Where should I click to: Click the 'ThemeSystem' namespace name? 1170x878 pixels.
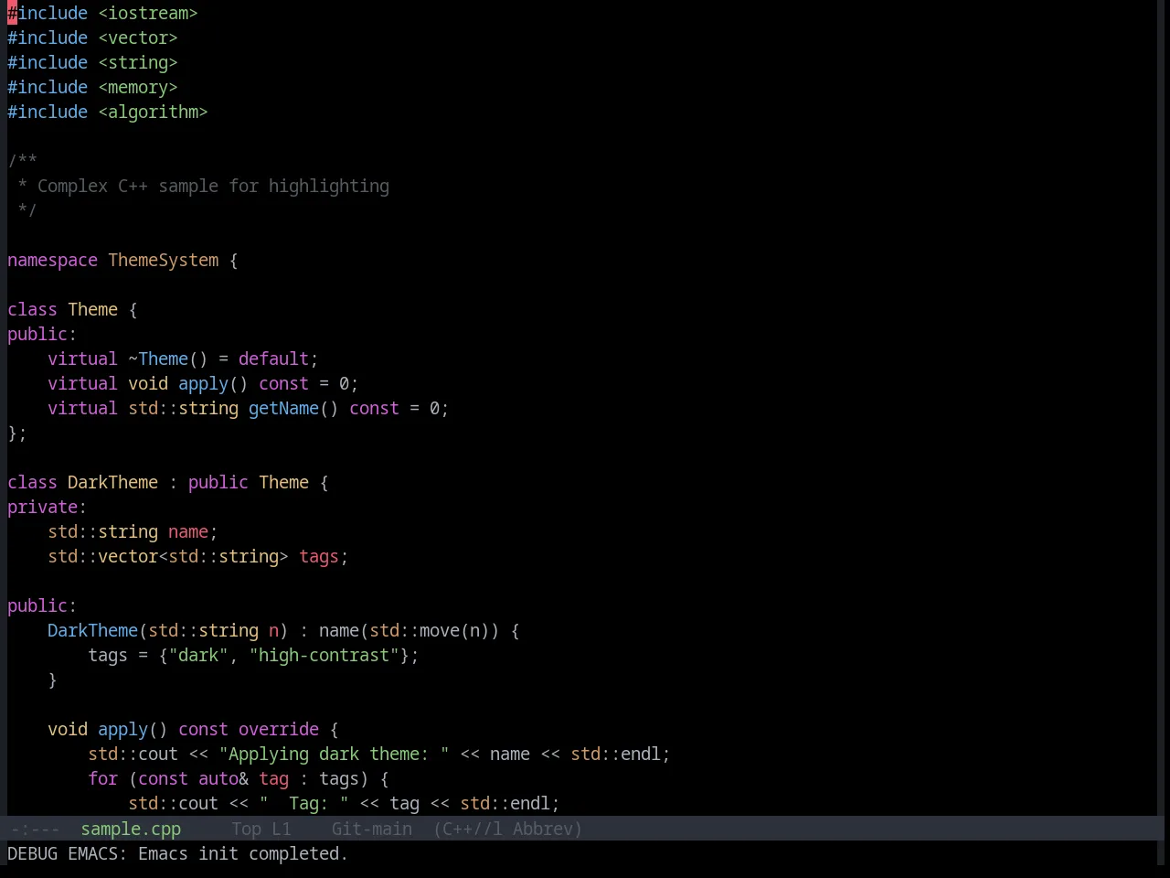click(x=164, y=260)
